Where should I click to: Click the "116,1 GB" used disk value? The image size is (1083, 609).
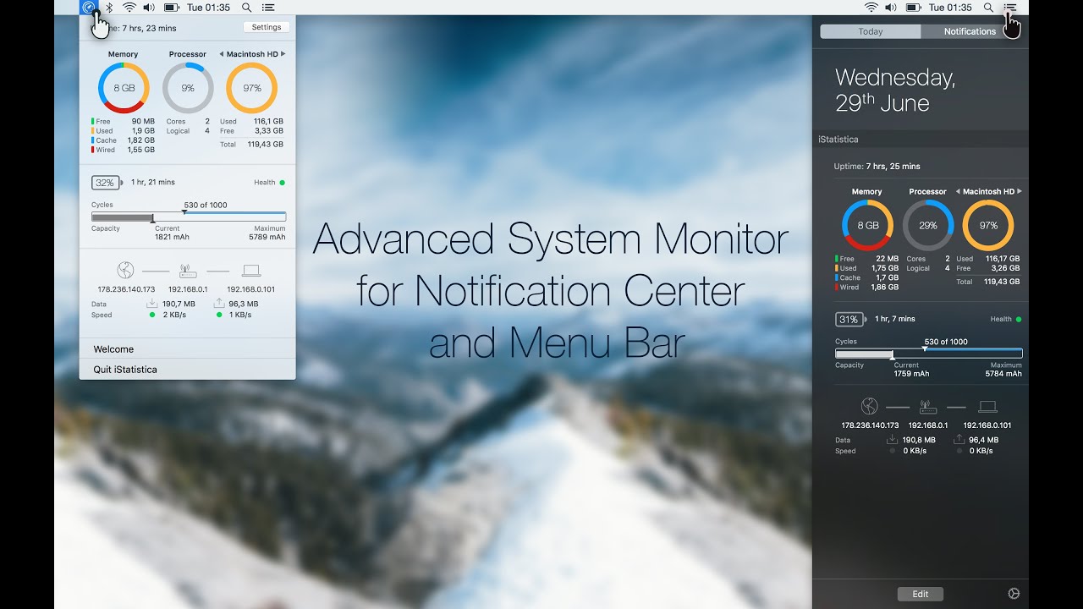pos(268,122)
